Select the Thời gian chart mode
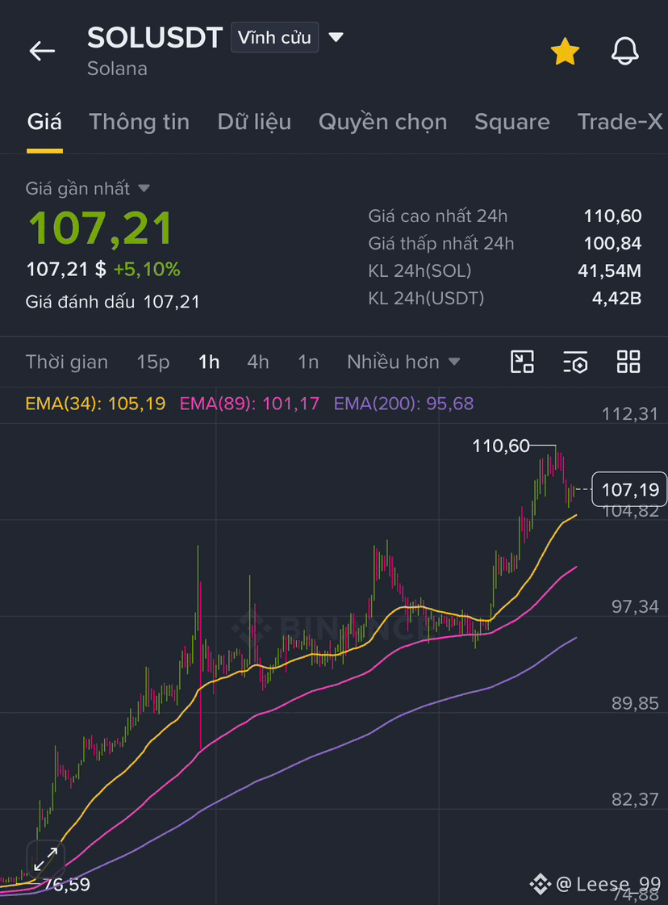Viewport: 668px width, 905px height. pyautogui.click(x=67, y=362)
